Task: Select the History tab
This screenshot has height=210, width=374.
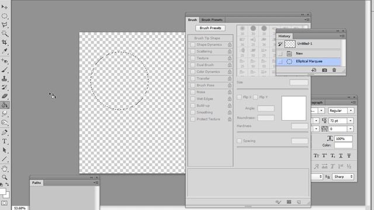Action: [284, 36]
